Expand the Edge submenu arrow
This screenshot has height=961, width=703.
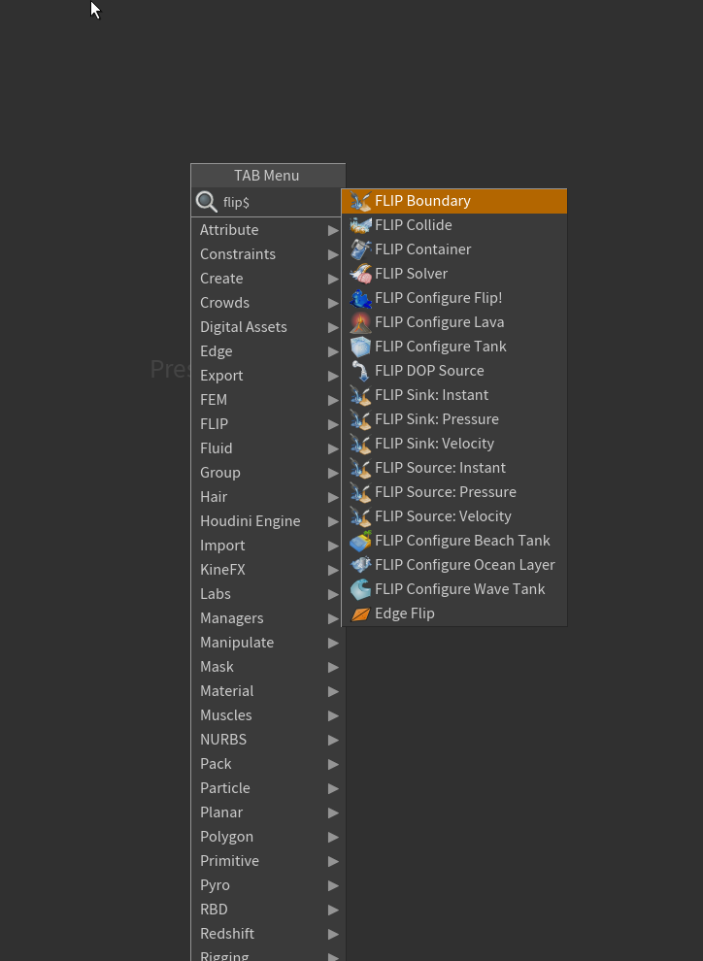click(x=333, y=351)
